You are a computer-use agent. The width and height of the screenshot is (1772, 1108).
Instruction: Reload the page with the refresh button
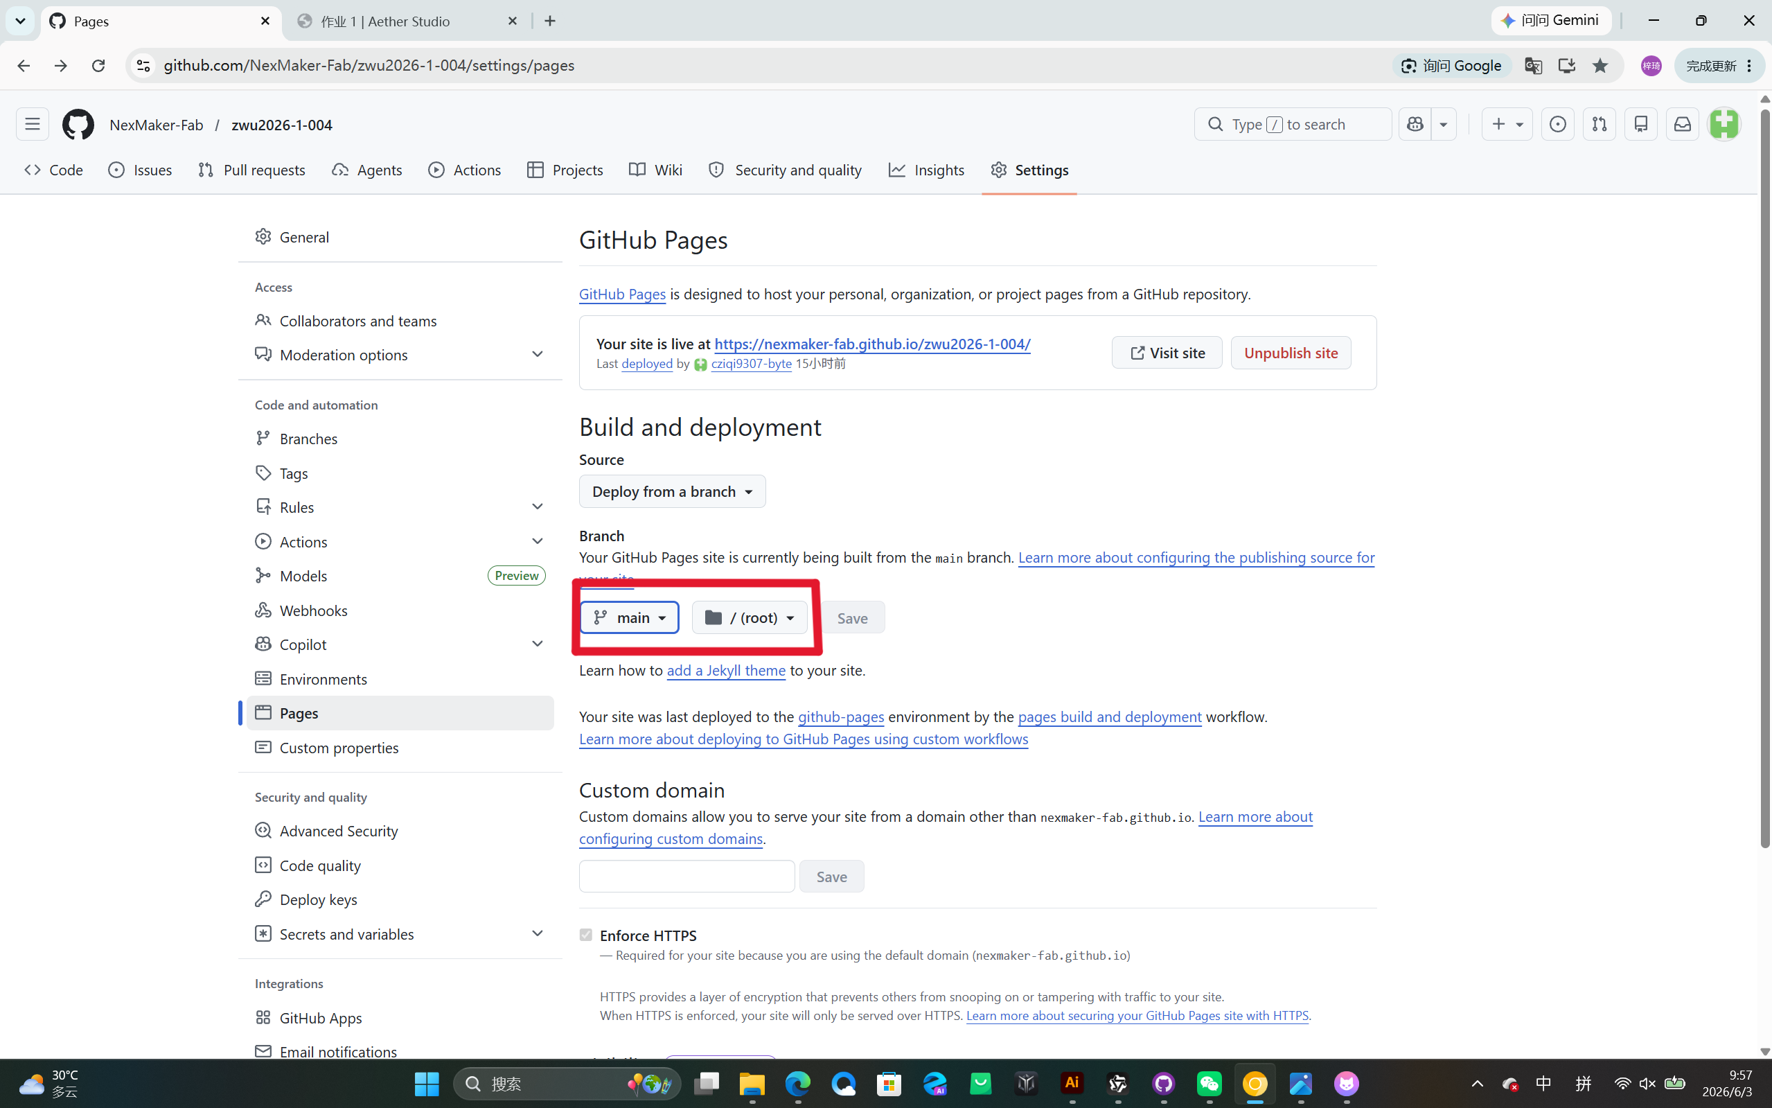98,65
